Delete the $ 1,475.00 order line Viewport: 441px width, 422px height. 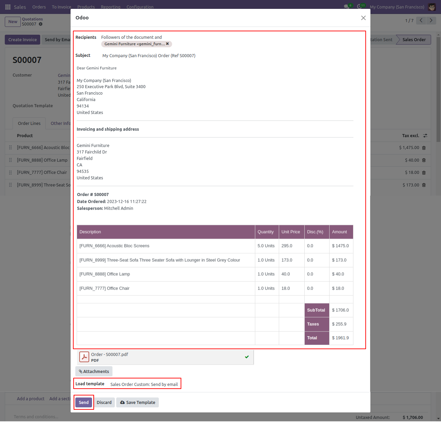tap(424, 148)
